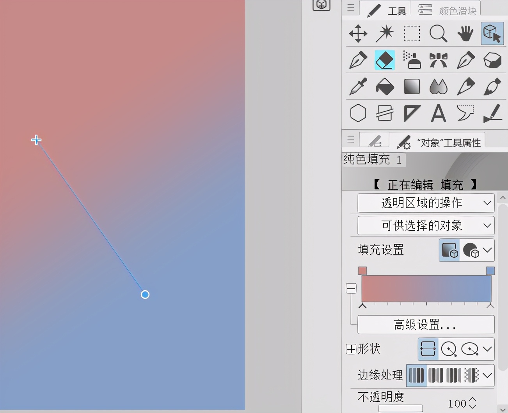Image resolution: width=508 pixels, height=413 pixels.
Task: Select the Balloon speech bubble tool
Action: 465,113
